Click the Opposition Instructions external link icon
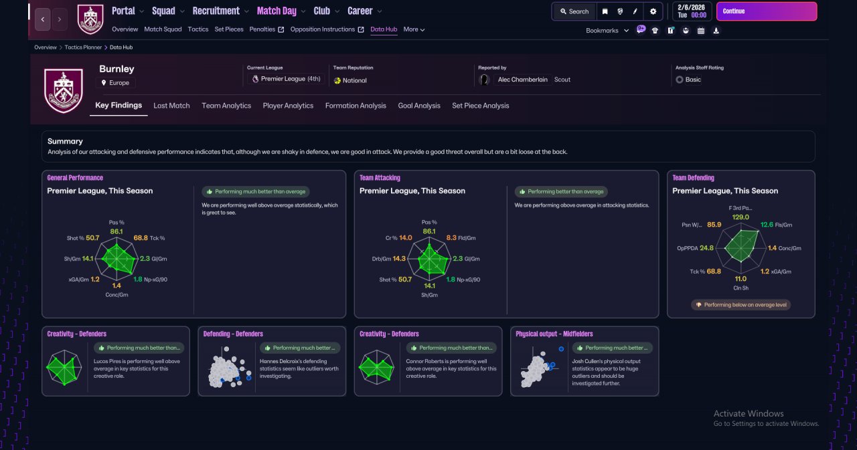The width and height of the screenshot is (857, 450). (x=361, y=29)
